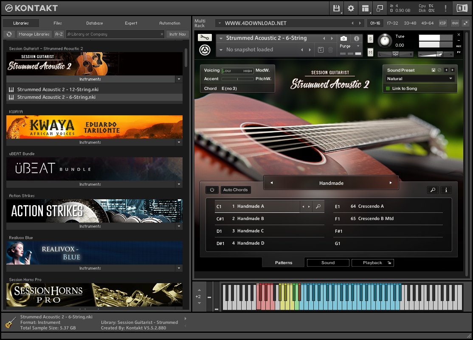This screenshot has width=473, height=340.
Task: Toggle the browser panel layout icon
Action: pyautogui.click(x=365, y=8)
